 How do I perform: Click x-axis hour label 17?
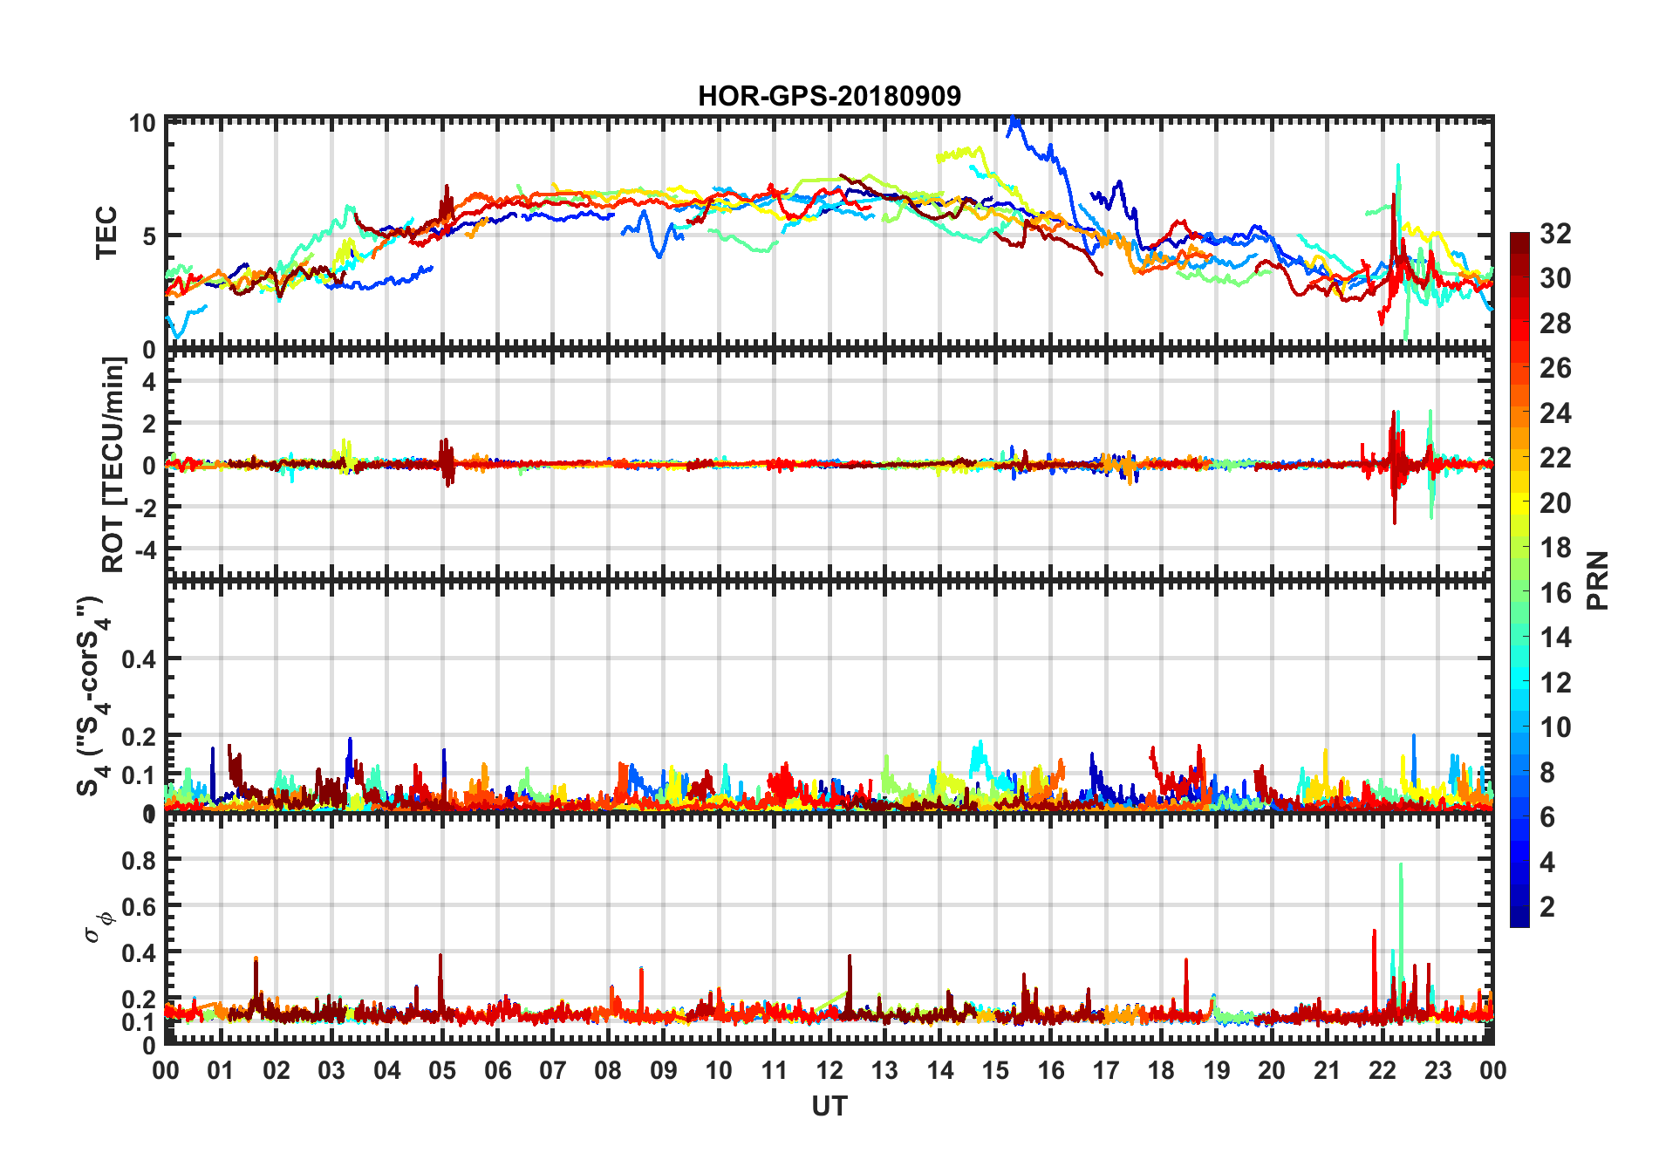point(1106,1071)
